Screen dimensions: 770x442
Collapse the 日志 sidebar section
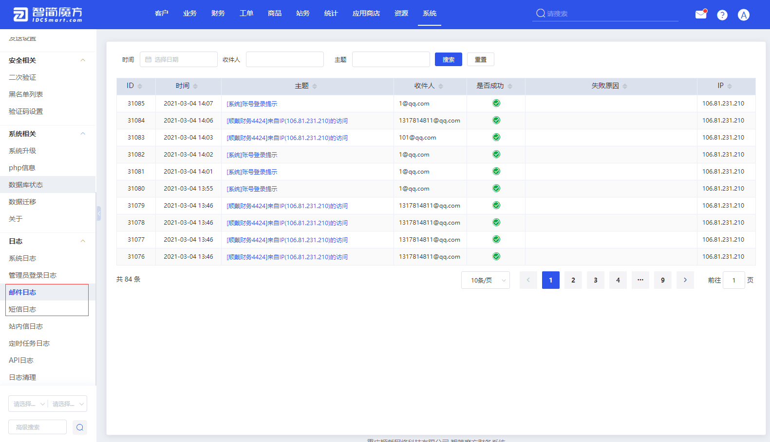pyautogui.click(x=83, y=241)
